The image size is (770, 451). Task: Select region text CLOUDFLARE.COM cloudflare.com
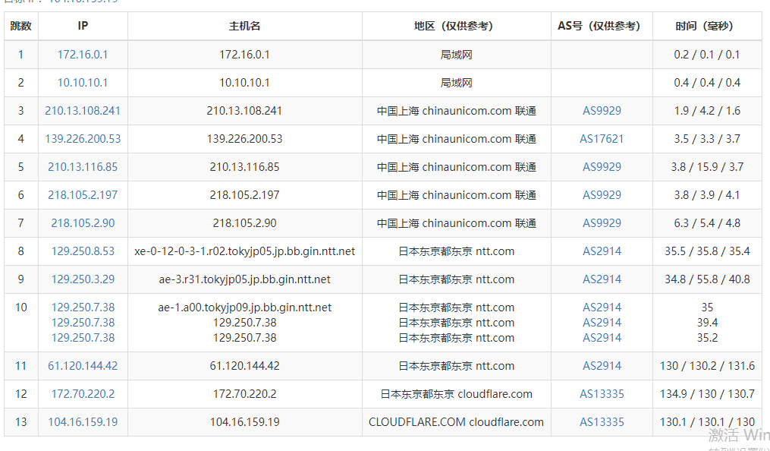coord(456,421)
